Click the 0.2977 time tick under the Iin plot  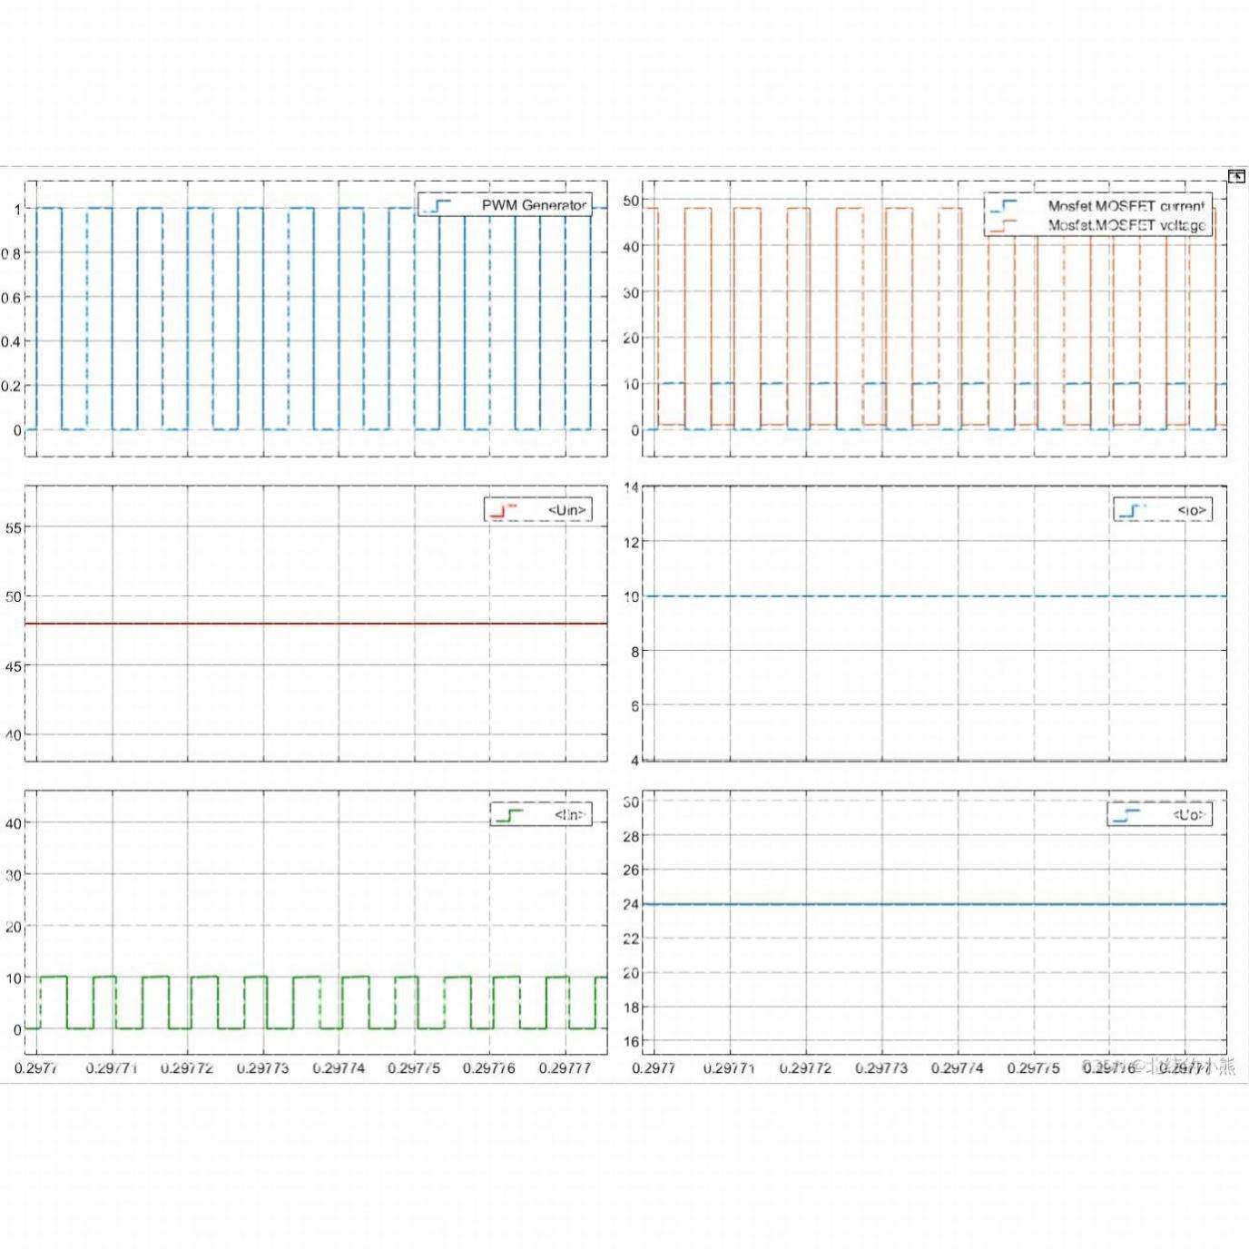pyautogui.click(x=36, y=1068)
